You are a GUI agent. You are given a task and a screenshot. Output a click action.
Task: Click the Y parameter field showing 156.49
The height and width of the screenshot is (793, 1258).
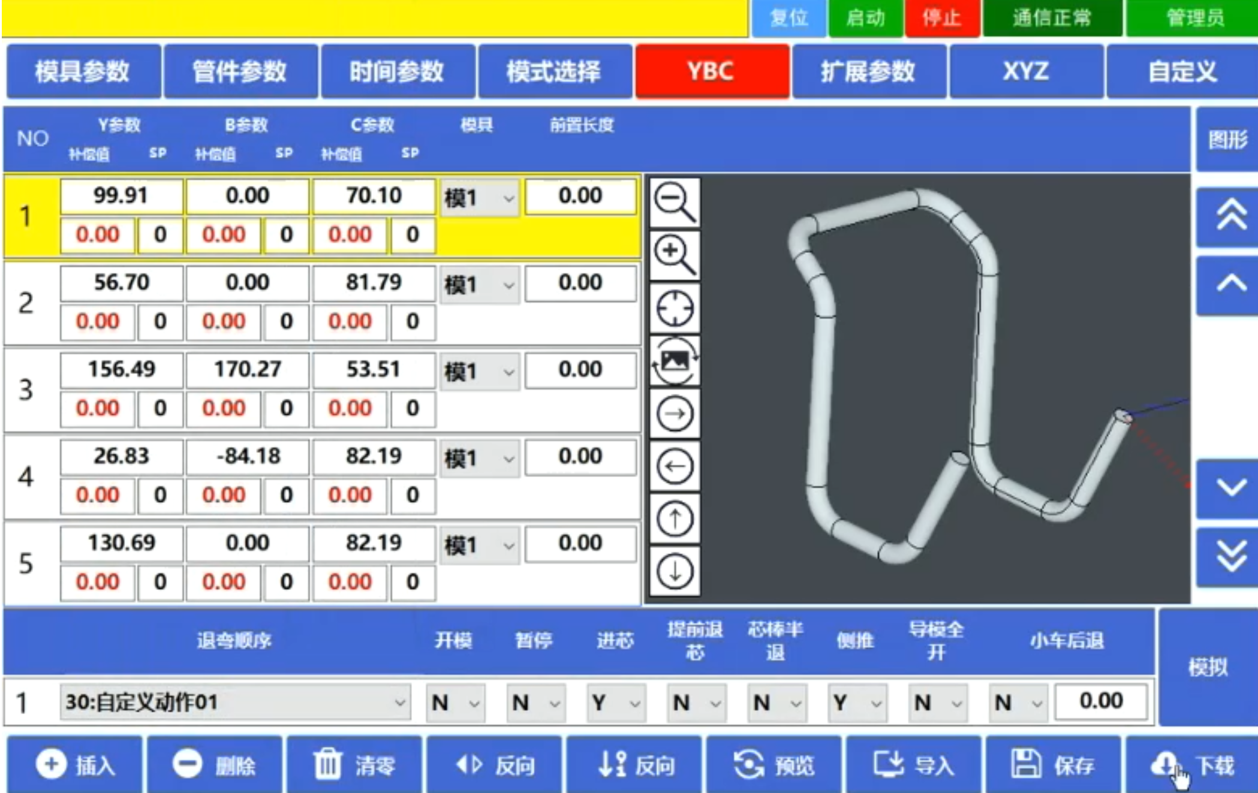pyautogui.click(x=121, y=369)
